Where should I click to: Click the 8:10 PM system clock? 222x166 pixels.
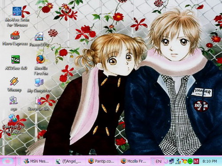tap(210, 161)
